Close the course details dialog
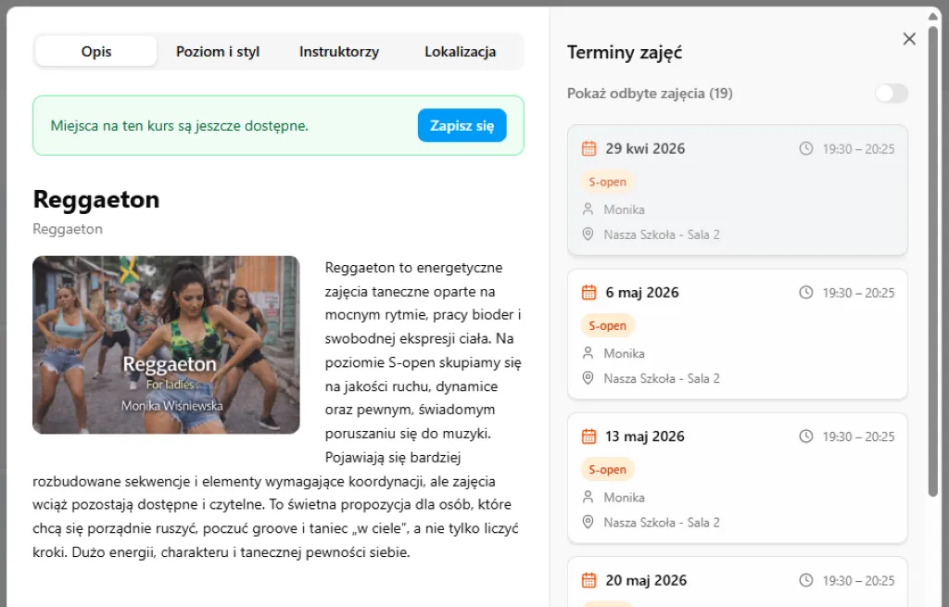 tap(909, 39)
